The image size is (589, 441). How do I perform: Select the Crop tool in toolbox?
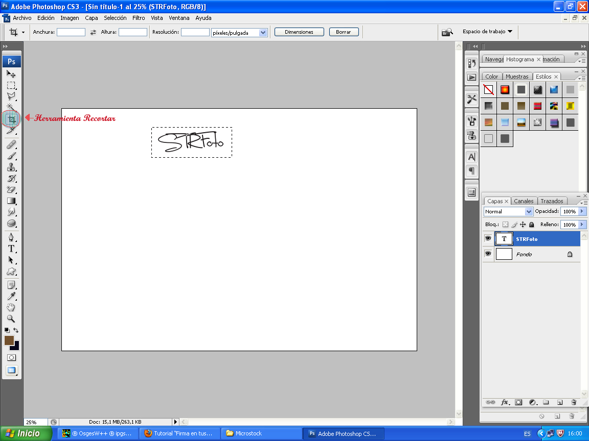[x=12, y=119]
